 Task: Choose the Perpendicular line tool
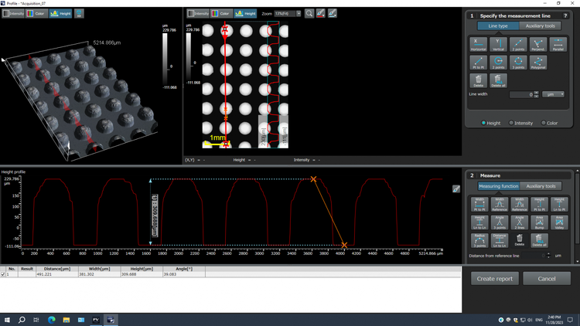(x=539, y=45)
